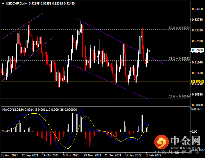Click the 0.94260 price axis value
The height and width of the screenshot is (158, 205).
click(197, 9)
